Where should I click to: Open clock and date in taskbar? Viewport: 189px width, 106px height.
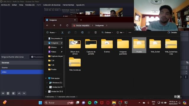[173, 103]
